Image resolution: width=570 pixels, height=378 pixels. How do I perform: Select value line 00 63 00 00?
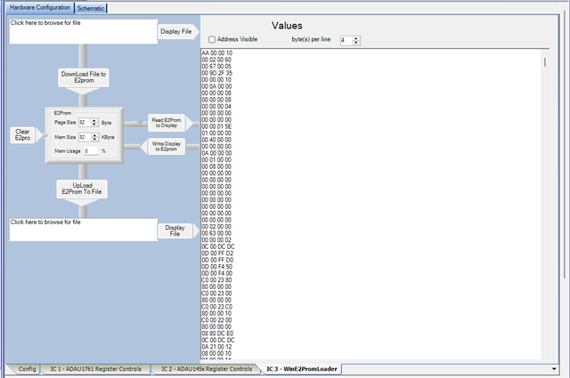pyautogui.click(x=216, y=233)
